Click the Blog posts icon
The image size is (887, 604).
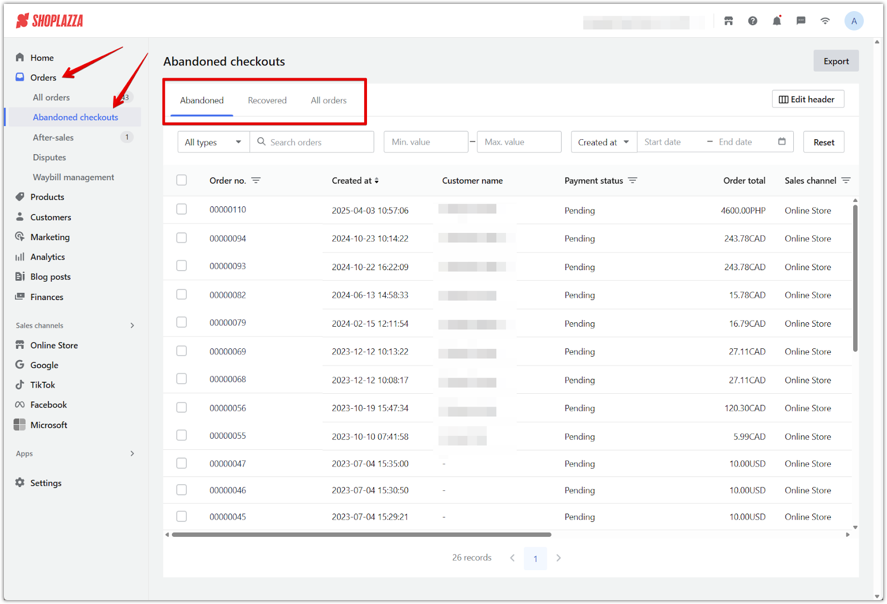[x=20, y=276]
